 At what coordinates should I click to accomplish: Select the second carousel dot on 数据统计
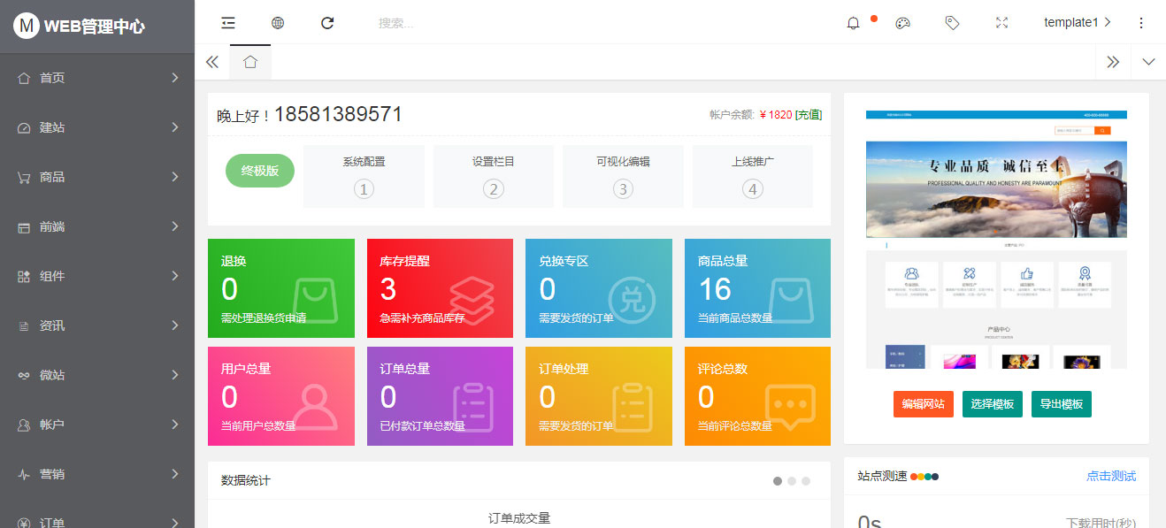point(790,480)
